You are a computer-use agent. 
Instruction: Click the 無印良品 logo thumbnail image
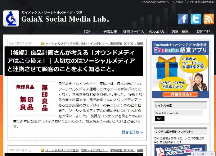pyautogui.click(x=33, y=98)
